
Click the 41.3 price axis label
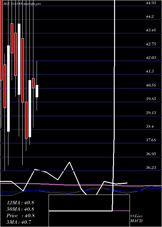150,71
